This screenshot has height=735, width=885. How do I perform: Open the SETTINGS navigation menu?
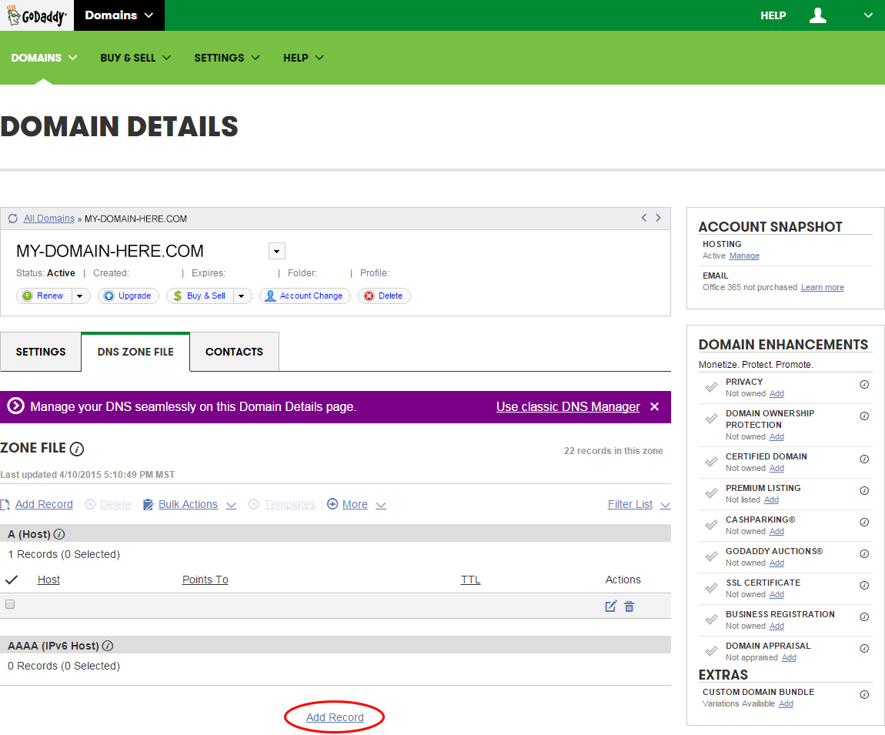(x=227, y=58)
